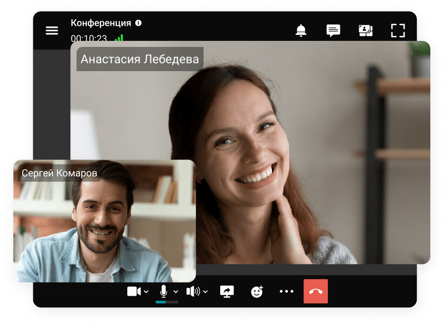Start screen sharing

(x=227, y=291)
